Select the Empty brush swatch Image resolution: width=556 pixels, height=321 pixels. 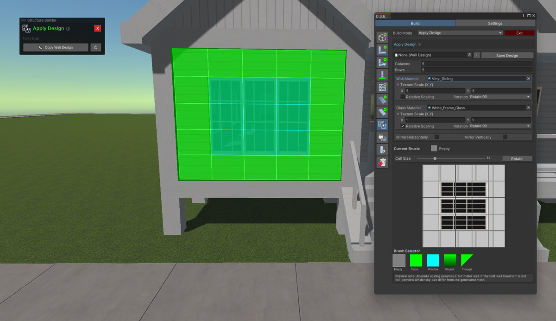[399, 260]
